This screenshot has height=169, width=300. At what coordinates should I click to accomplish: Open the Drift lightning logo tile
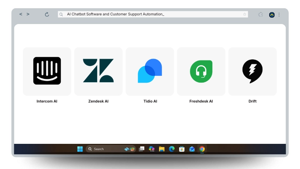[x=252, y=71]
